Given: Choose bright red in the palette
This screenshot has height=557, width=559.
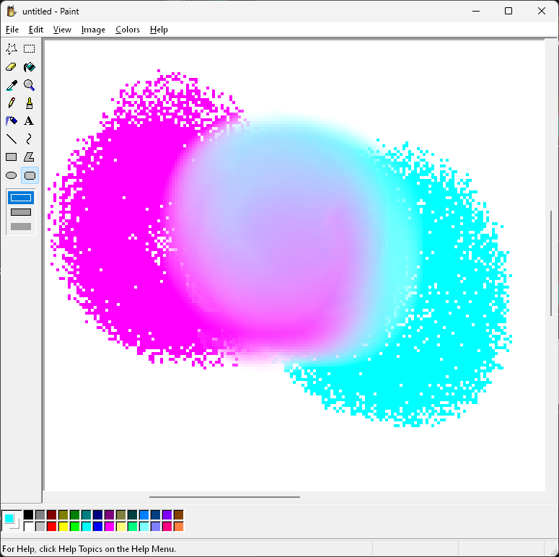Looking at the screenshot, I should (52, 526).
